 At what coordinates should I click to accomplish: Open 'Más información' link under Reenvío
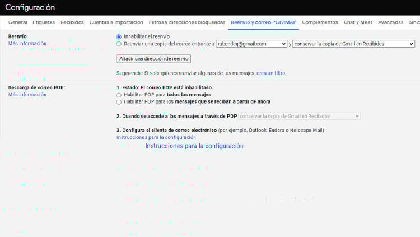27,44
